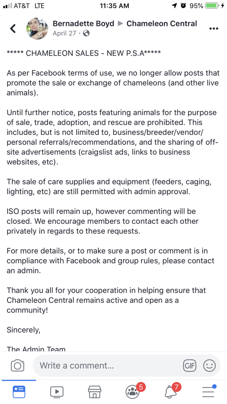Image resolution: width=227 pixels, height=404 pixels.
Task: Tap the April 27 post date
Action: coord(64,33)
